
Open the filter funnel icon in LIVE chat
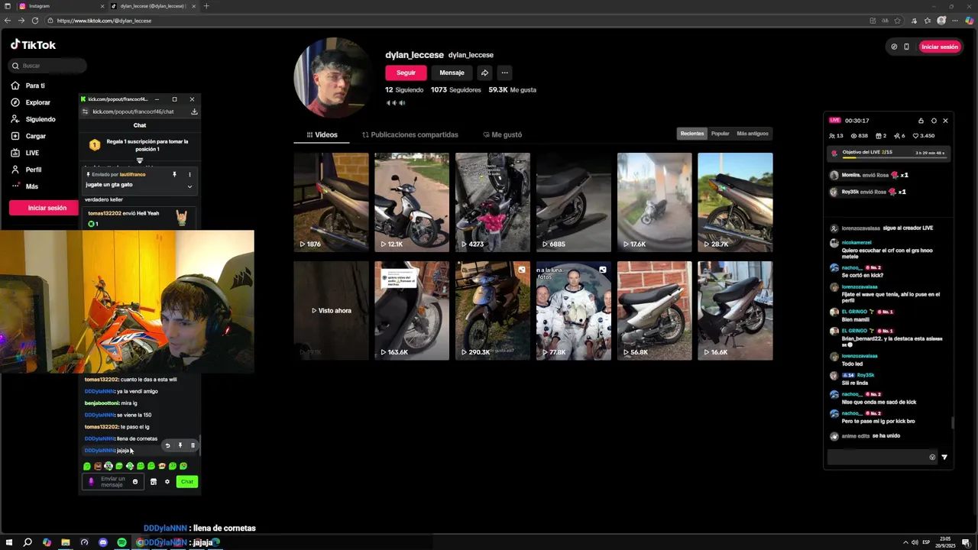click(x=944, y=458)
